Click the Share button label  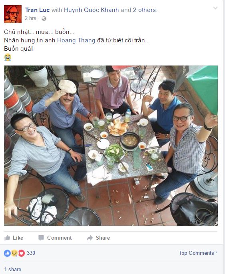(103, 238)
